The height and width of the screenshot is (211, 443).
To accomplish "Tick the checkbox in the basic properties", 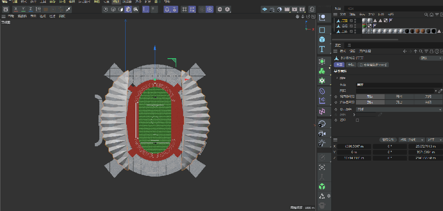I will pyautogui.click(x=357, y=120).
